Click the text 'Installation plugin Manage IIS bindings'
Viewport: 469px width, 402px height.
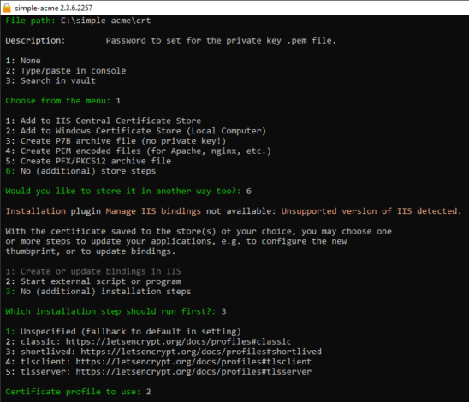point(104,211)
